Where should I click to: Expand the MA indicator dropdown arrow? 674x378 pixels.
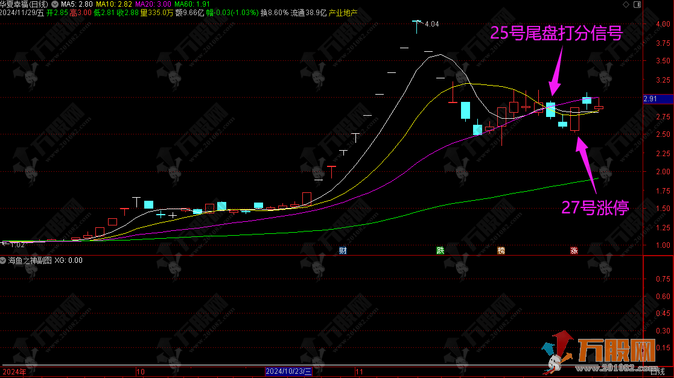tap(56, 4)
